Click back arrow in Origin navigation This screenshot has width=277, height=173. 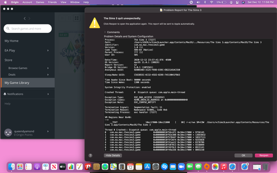[x=24, y=18]
